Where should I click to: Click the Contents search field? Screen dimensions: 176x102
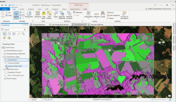(x=16, y=30)
